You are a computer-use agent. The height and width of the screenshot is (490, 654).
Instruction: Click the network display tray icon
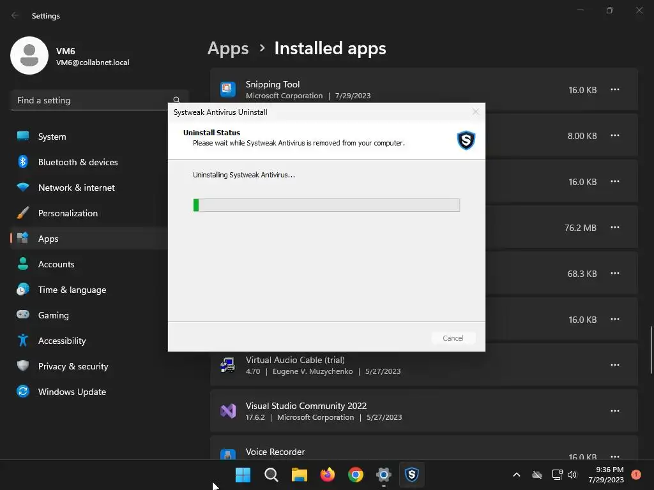click(557, 475)
